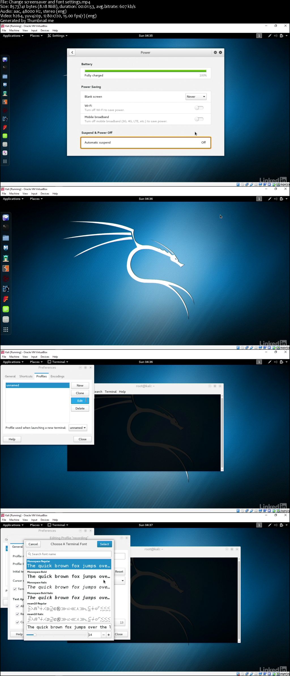Image resolution: width=290 pixels, height=676 pixels.
Task: Go back using the Power dialog arrow
Action: point(72,52)
